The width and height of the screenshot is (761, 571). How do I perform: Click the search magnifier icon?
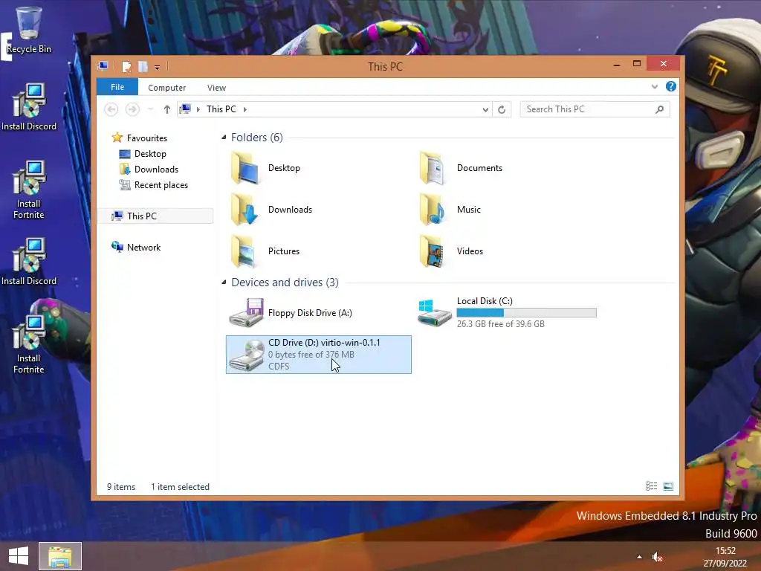tap(660, 109)
